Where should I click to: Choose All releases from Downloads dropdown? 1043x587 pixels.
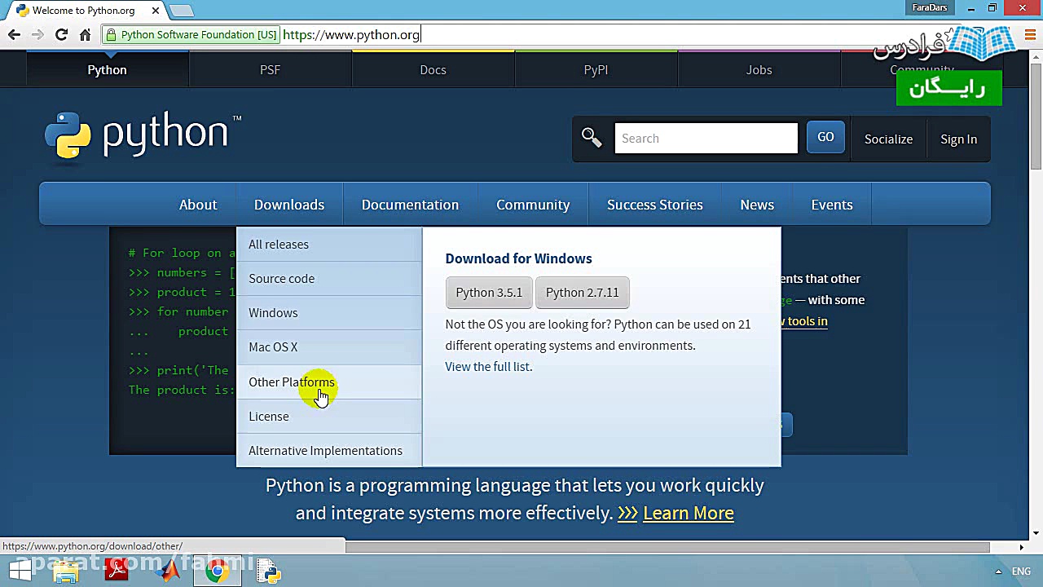329,245
